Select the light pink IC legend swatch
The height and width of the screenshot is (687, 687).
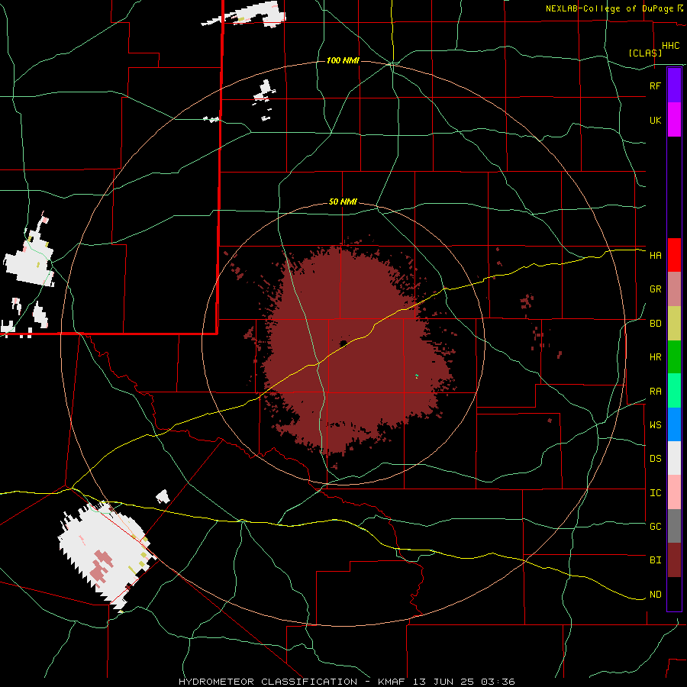click(x=674, y=492)
